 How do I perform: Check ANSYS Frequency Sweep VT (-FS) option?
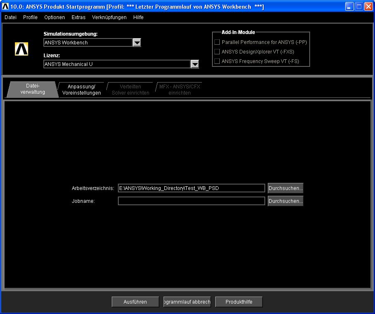pyautogui.click(x=217, y=61)
